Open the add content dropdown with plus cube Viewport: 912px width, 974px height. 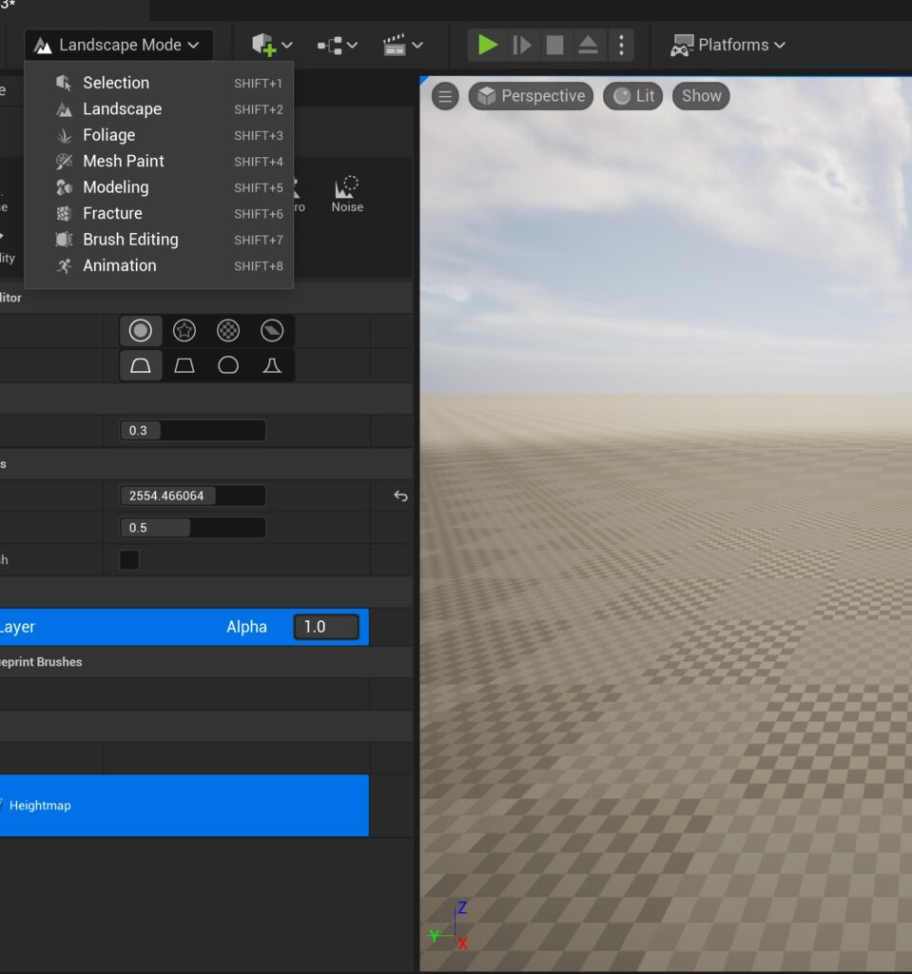(x=271, y=45)
